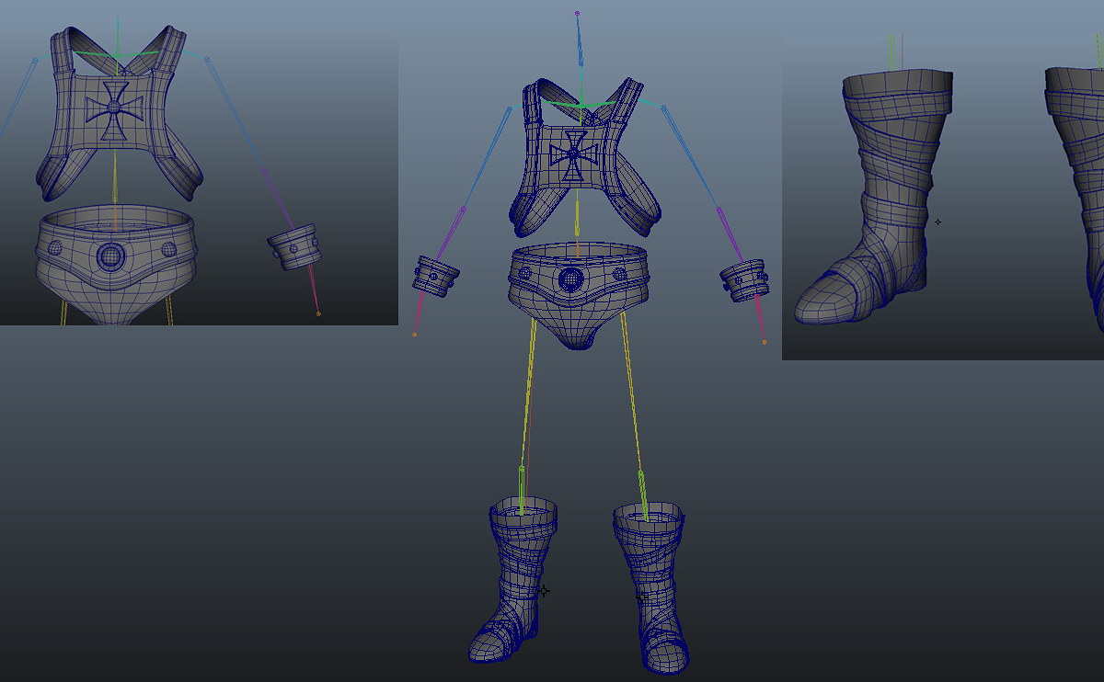Select the wrist bracer in the left close-up panel
The image size is (1104, 682).
tap(295, 249)
